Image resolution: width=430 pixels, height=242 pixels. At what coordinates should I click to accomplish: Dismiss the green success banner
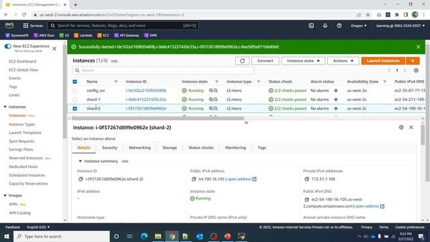pos(418,47)
